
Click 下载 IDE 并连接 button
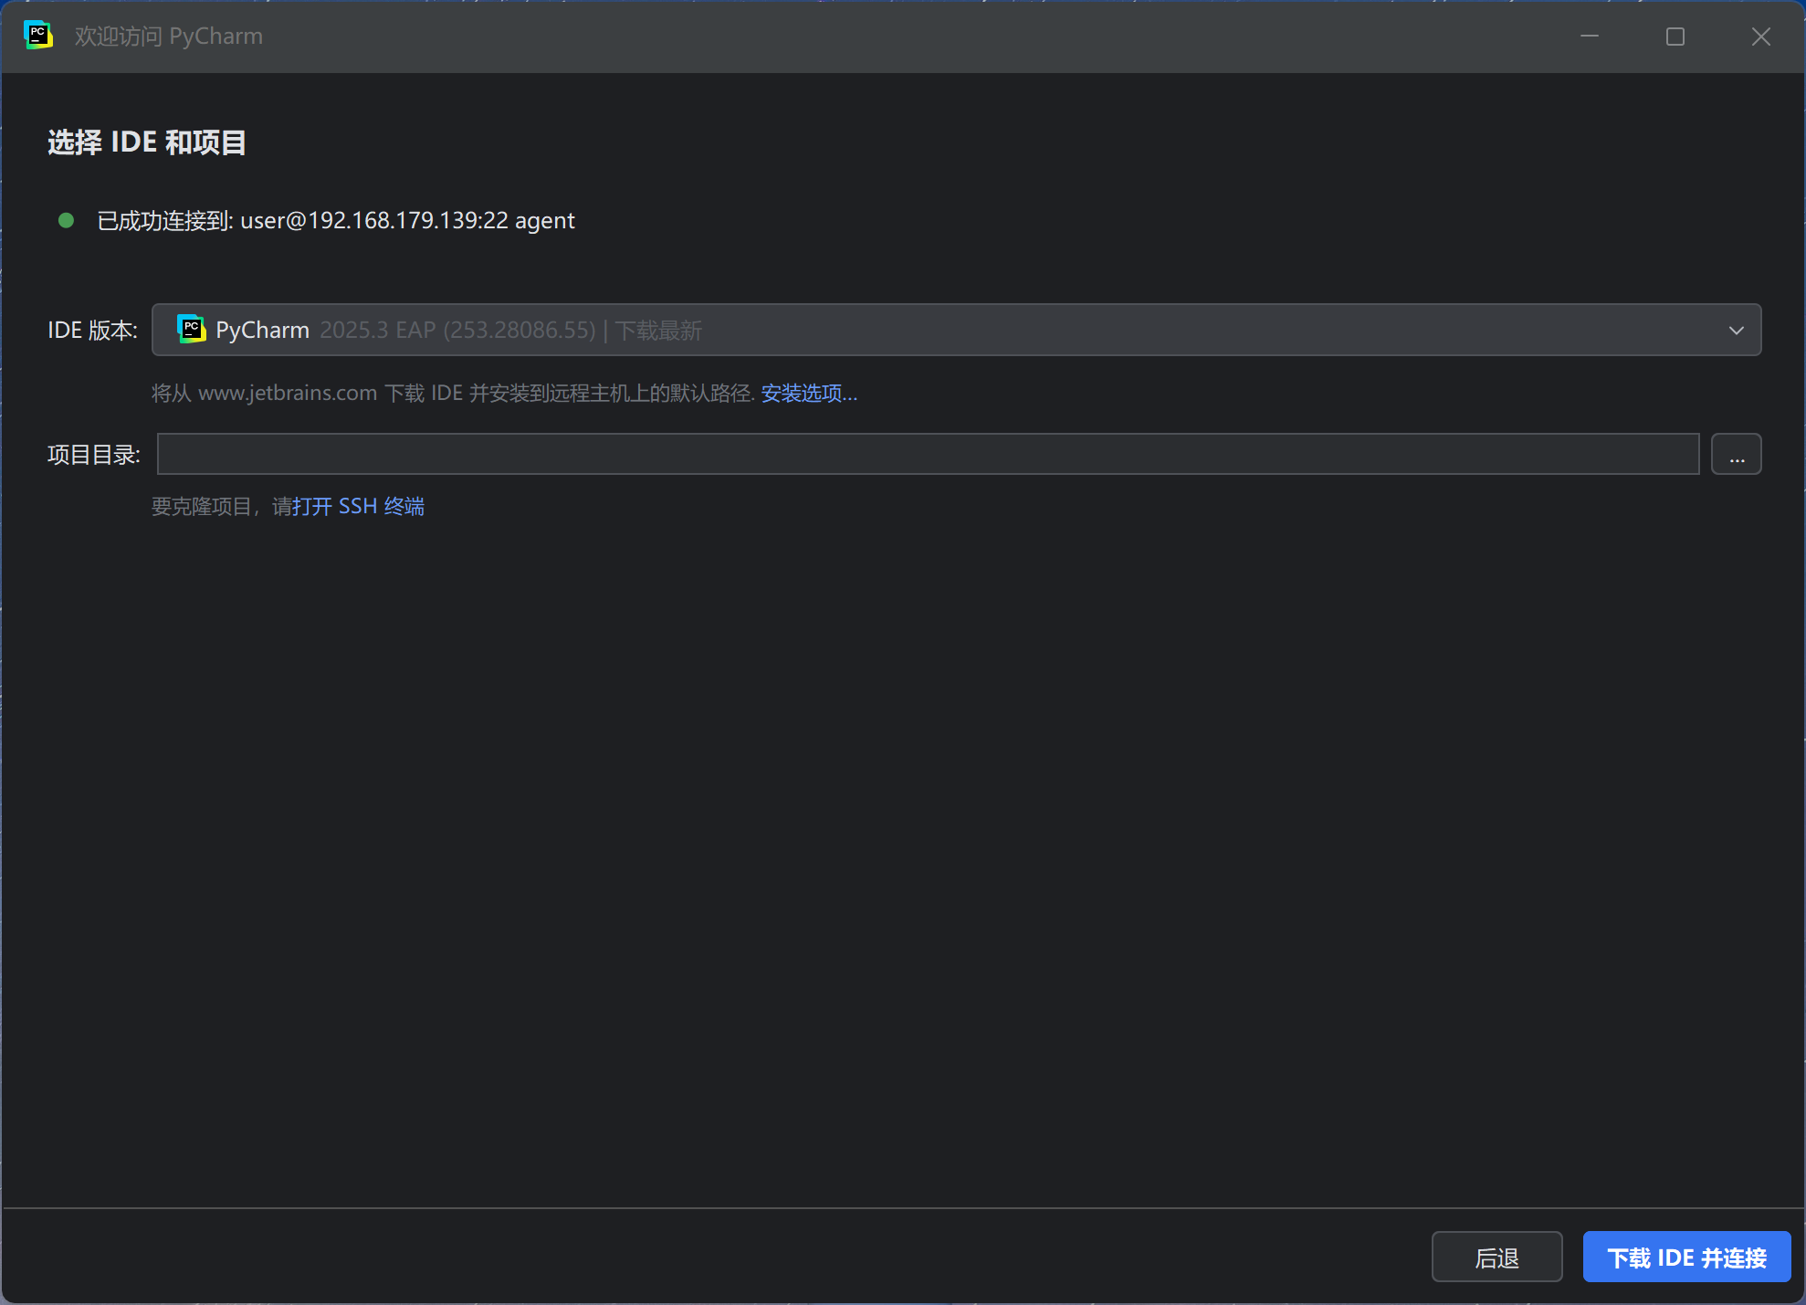point(1685,1258)
